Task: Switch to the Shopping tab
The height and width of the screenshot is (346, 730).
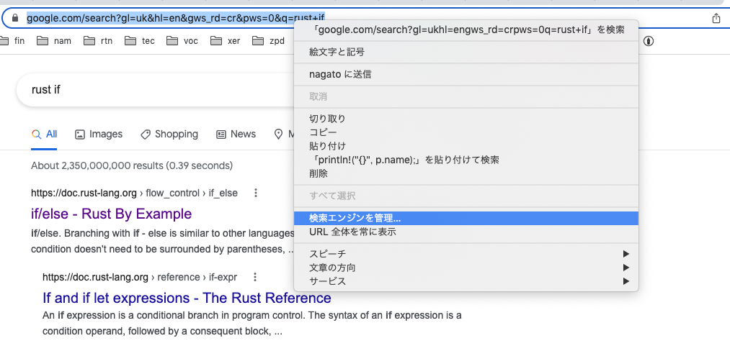Action: 169,135
